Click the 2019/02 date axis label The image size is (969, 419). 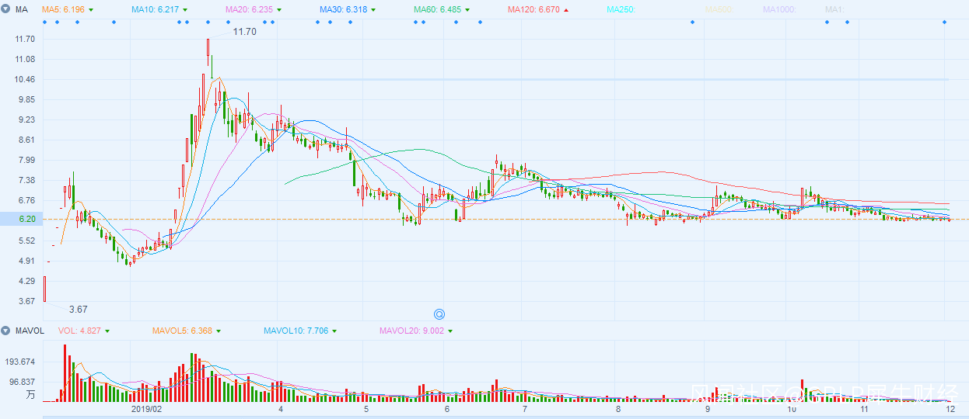point(145,408)
